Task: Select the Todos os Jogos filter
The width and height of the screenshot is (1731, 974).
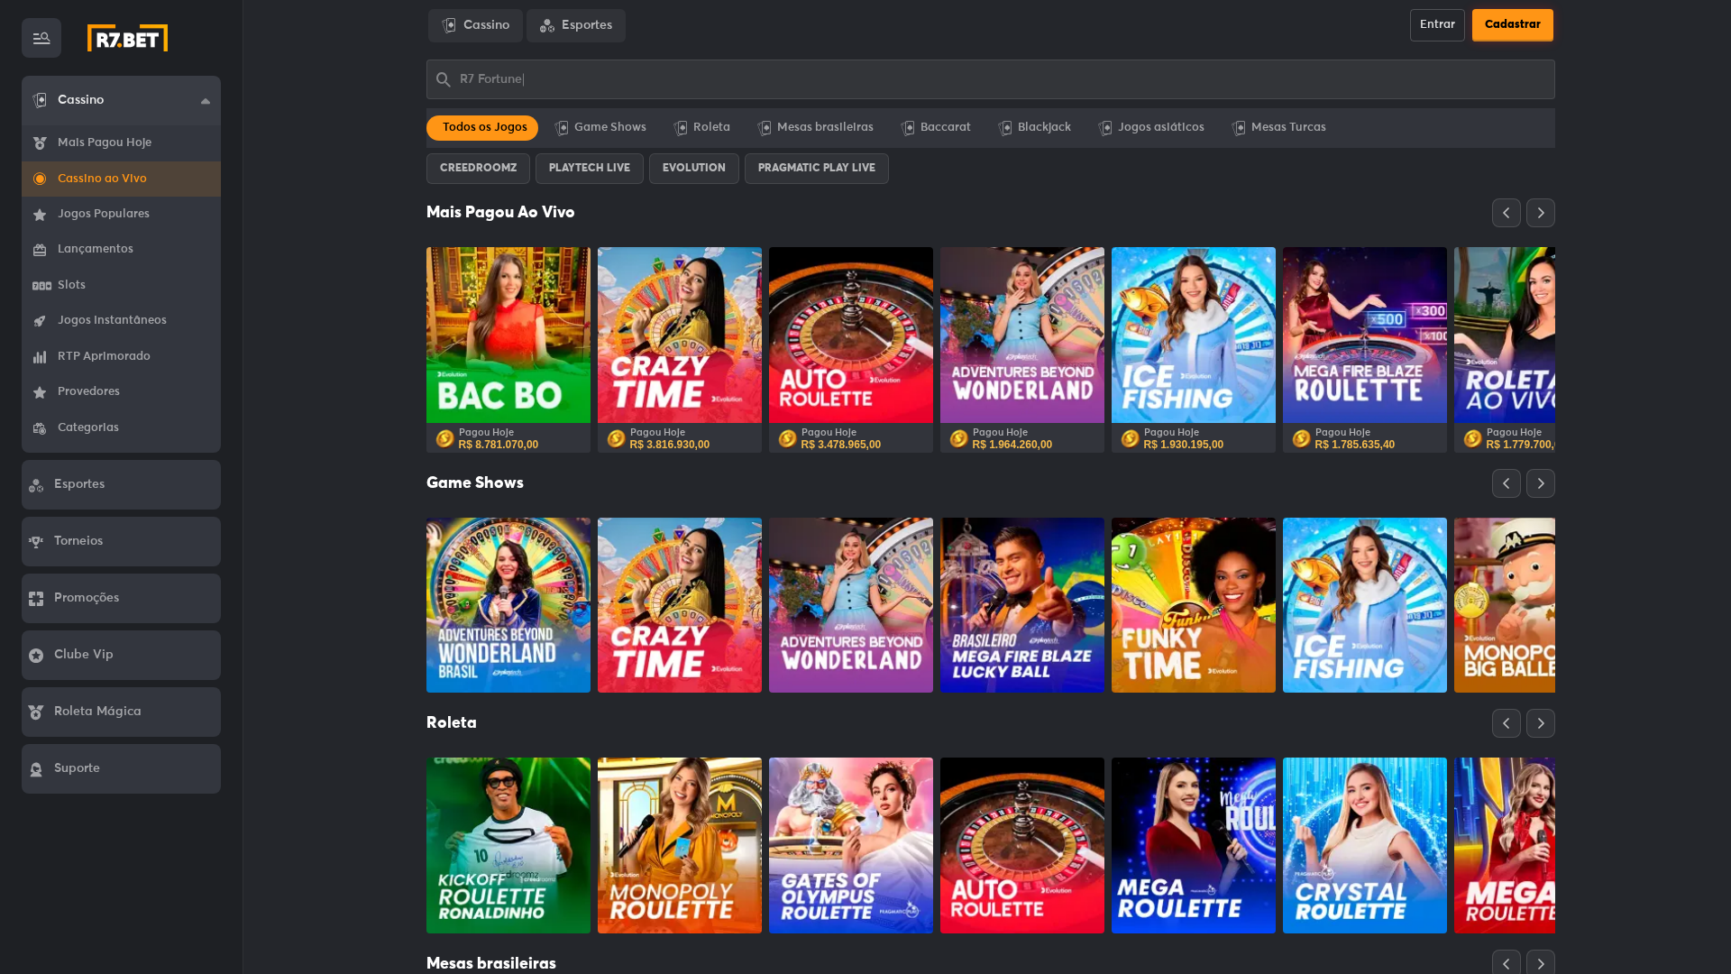Action: [x=482, y=128]
